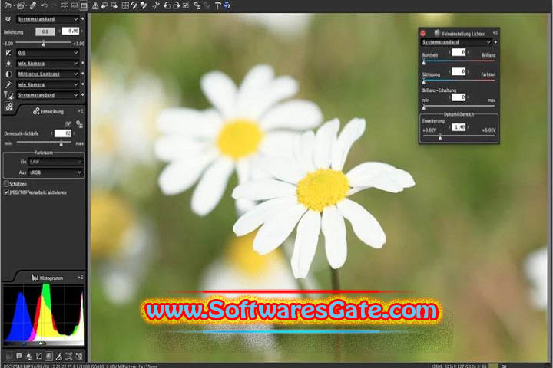
Task: Toggle the warning triangle display
Action: 95,5
